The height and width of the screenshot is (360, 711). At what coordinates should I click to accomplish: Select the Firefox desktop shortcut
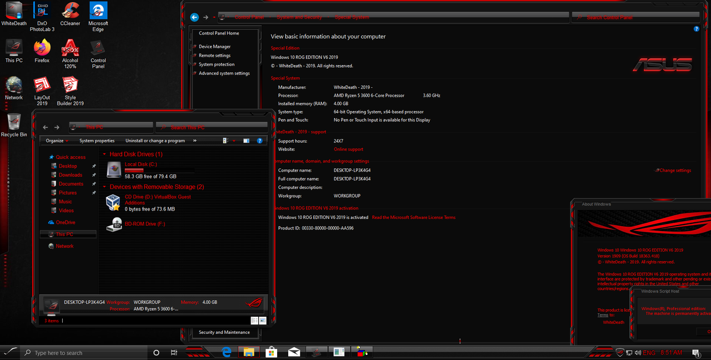pos(42,51)
